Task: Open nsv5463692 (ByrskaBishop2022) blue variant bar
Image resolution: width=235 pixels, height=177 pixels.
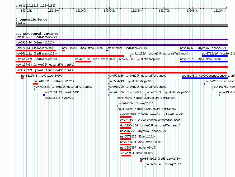Action: 204,51
